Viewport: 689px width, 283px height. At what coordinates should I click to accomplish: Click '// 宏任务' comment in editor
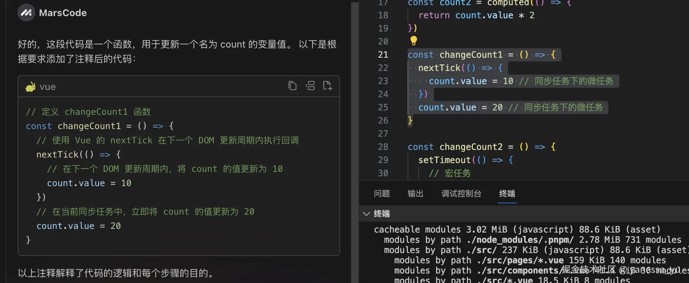450,173
